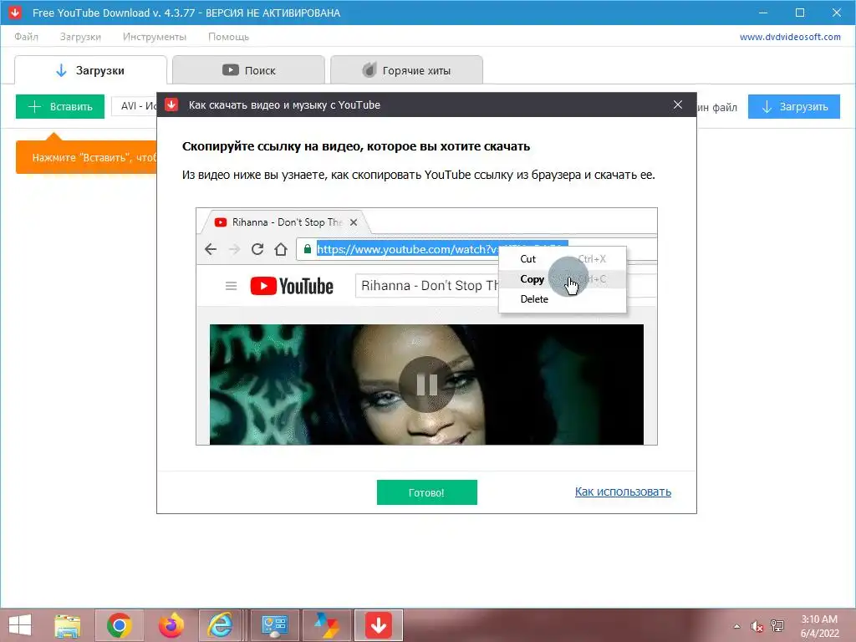Open the Как использовать link
Screen dimensions: 856x642
point(623,492)
